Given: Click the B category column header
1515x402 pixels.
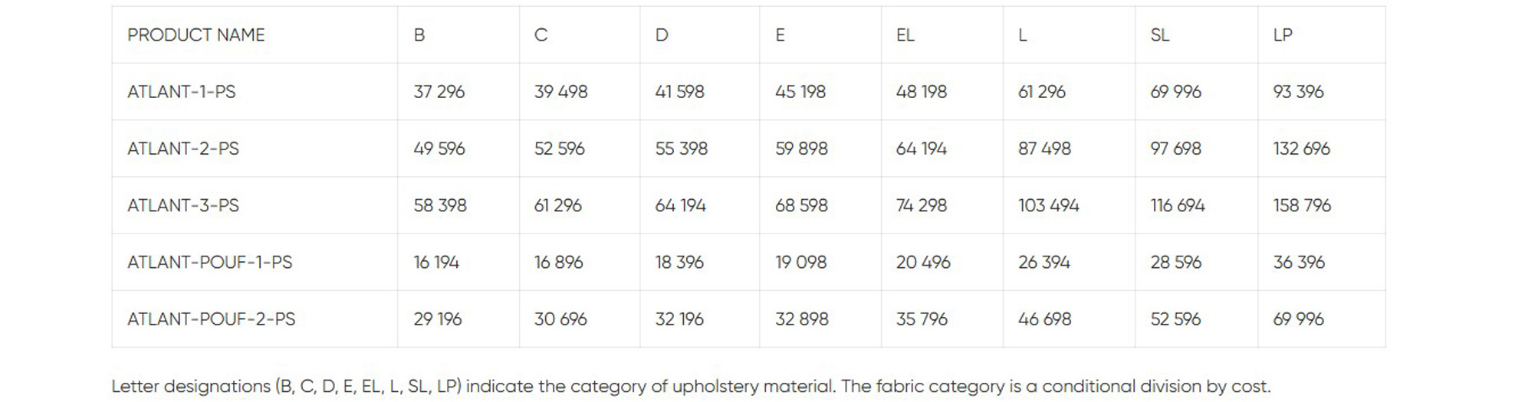Looking at the screenshot, I should point(419,35).
